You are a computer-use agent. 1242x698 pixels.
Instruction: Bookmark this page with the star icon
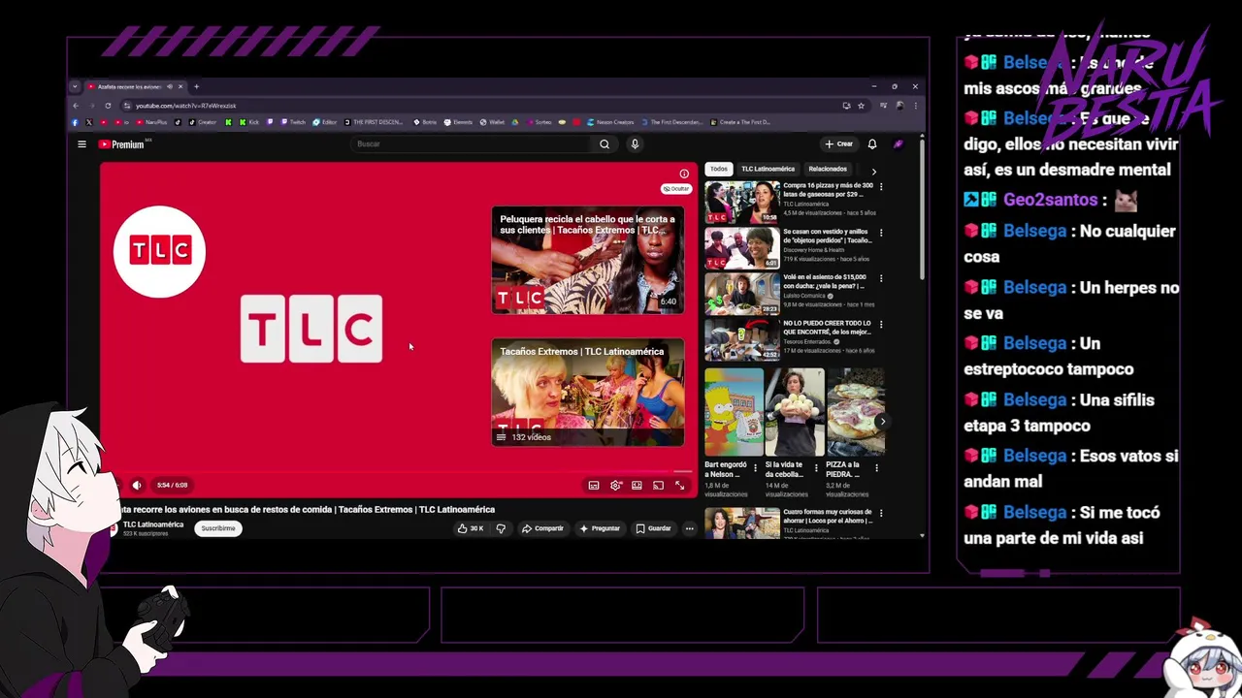tap(861, 106)
